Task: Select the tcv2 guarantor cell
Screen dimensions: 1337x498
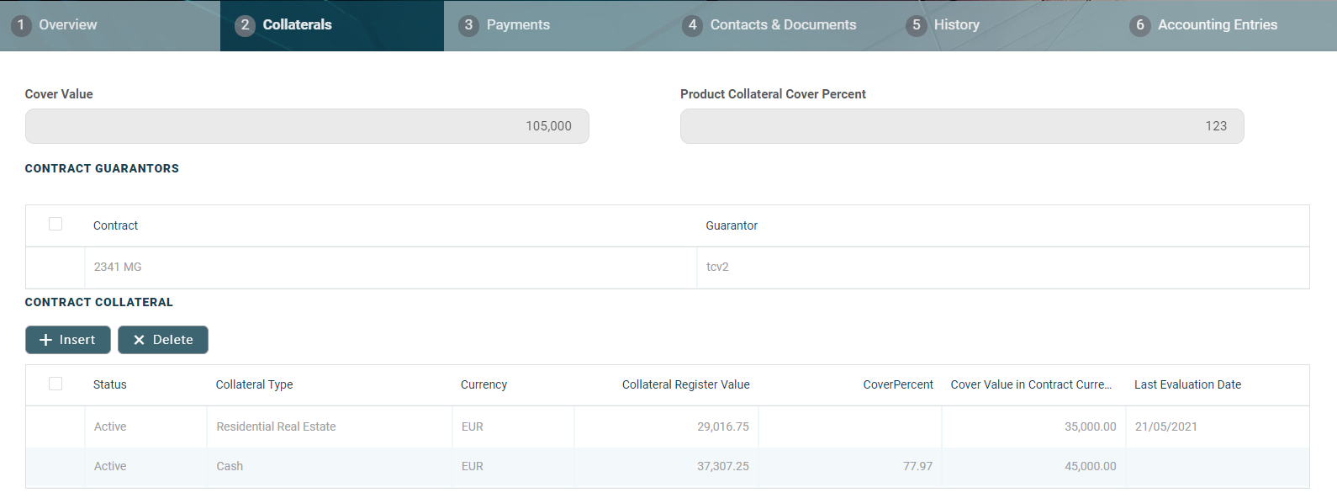Action: coord(717,267)
